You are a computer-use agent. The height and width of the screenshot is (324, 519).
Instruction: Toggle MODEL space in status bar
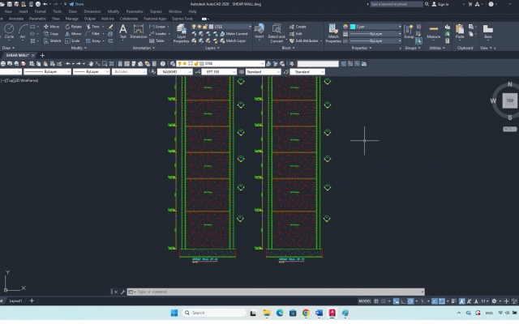pyautogui.click(x=365, y=301)
